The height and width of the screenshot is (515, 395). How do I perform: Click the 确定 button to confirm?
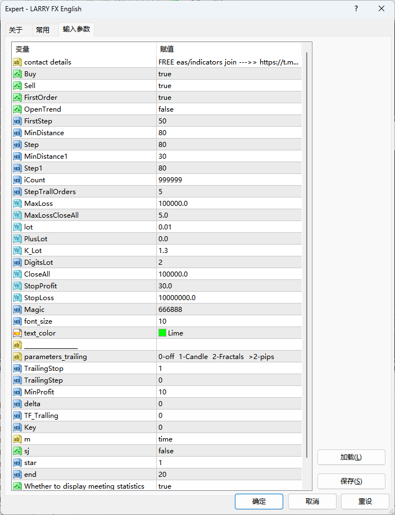tap(259, 502)
